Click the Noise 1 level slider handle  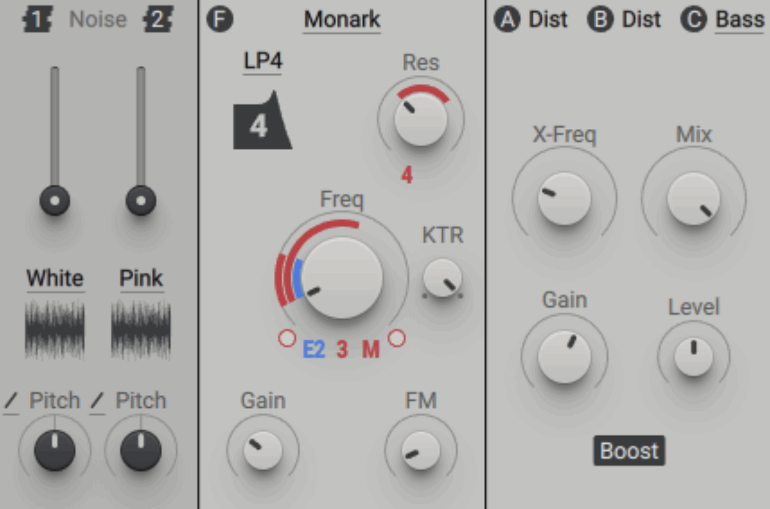click(x=55, y=201)
